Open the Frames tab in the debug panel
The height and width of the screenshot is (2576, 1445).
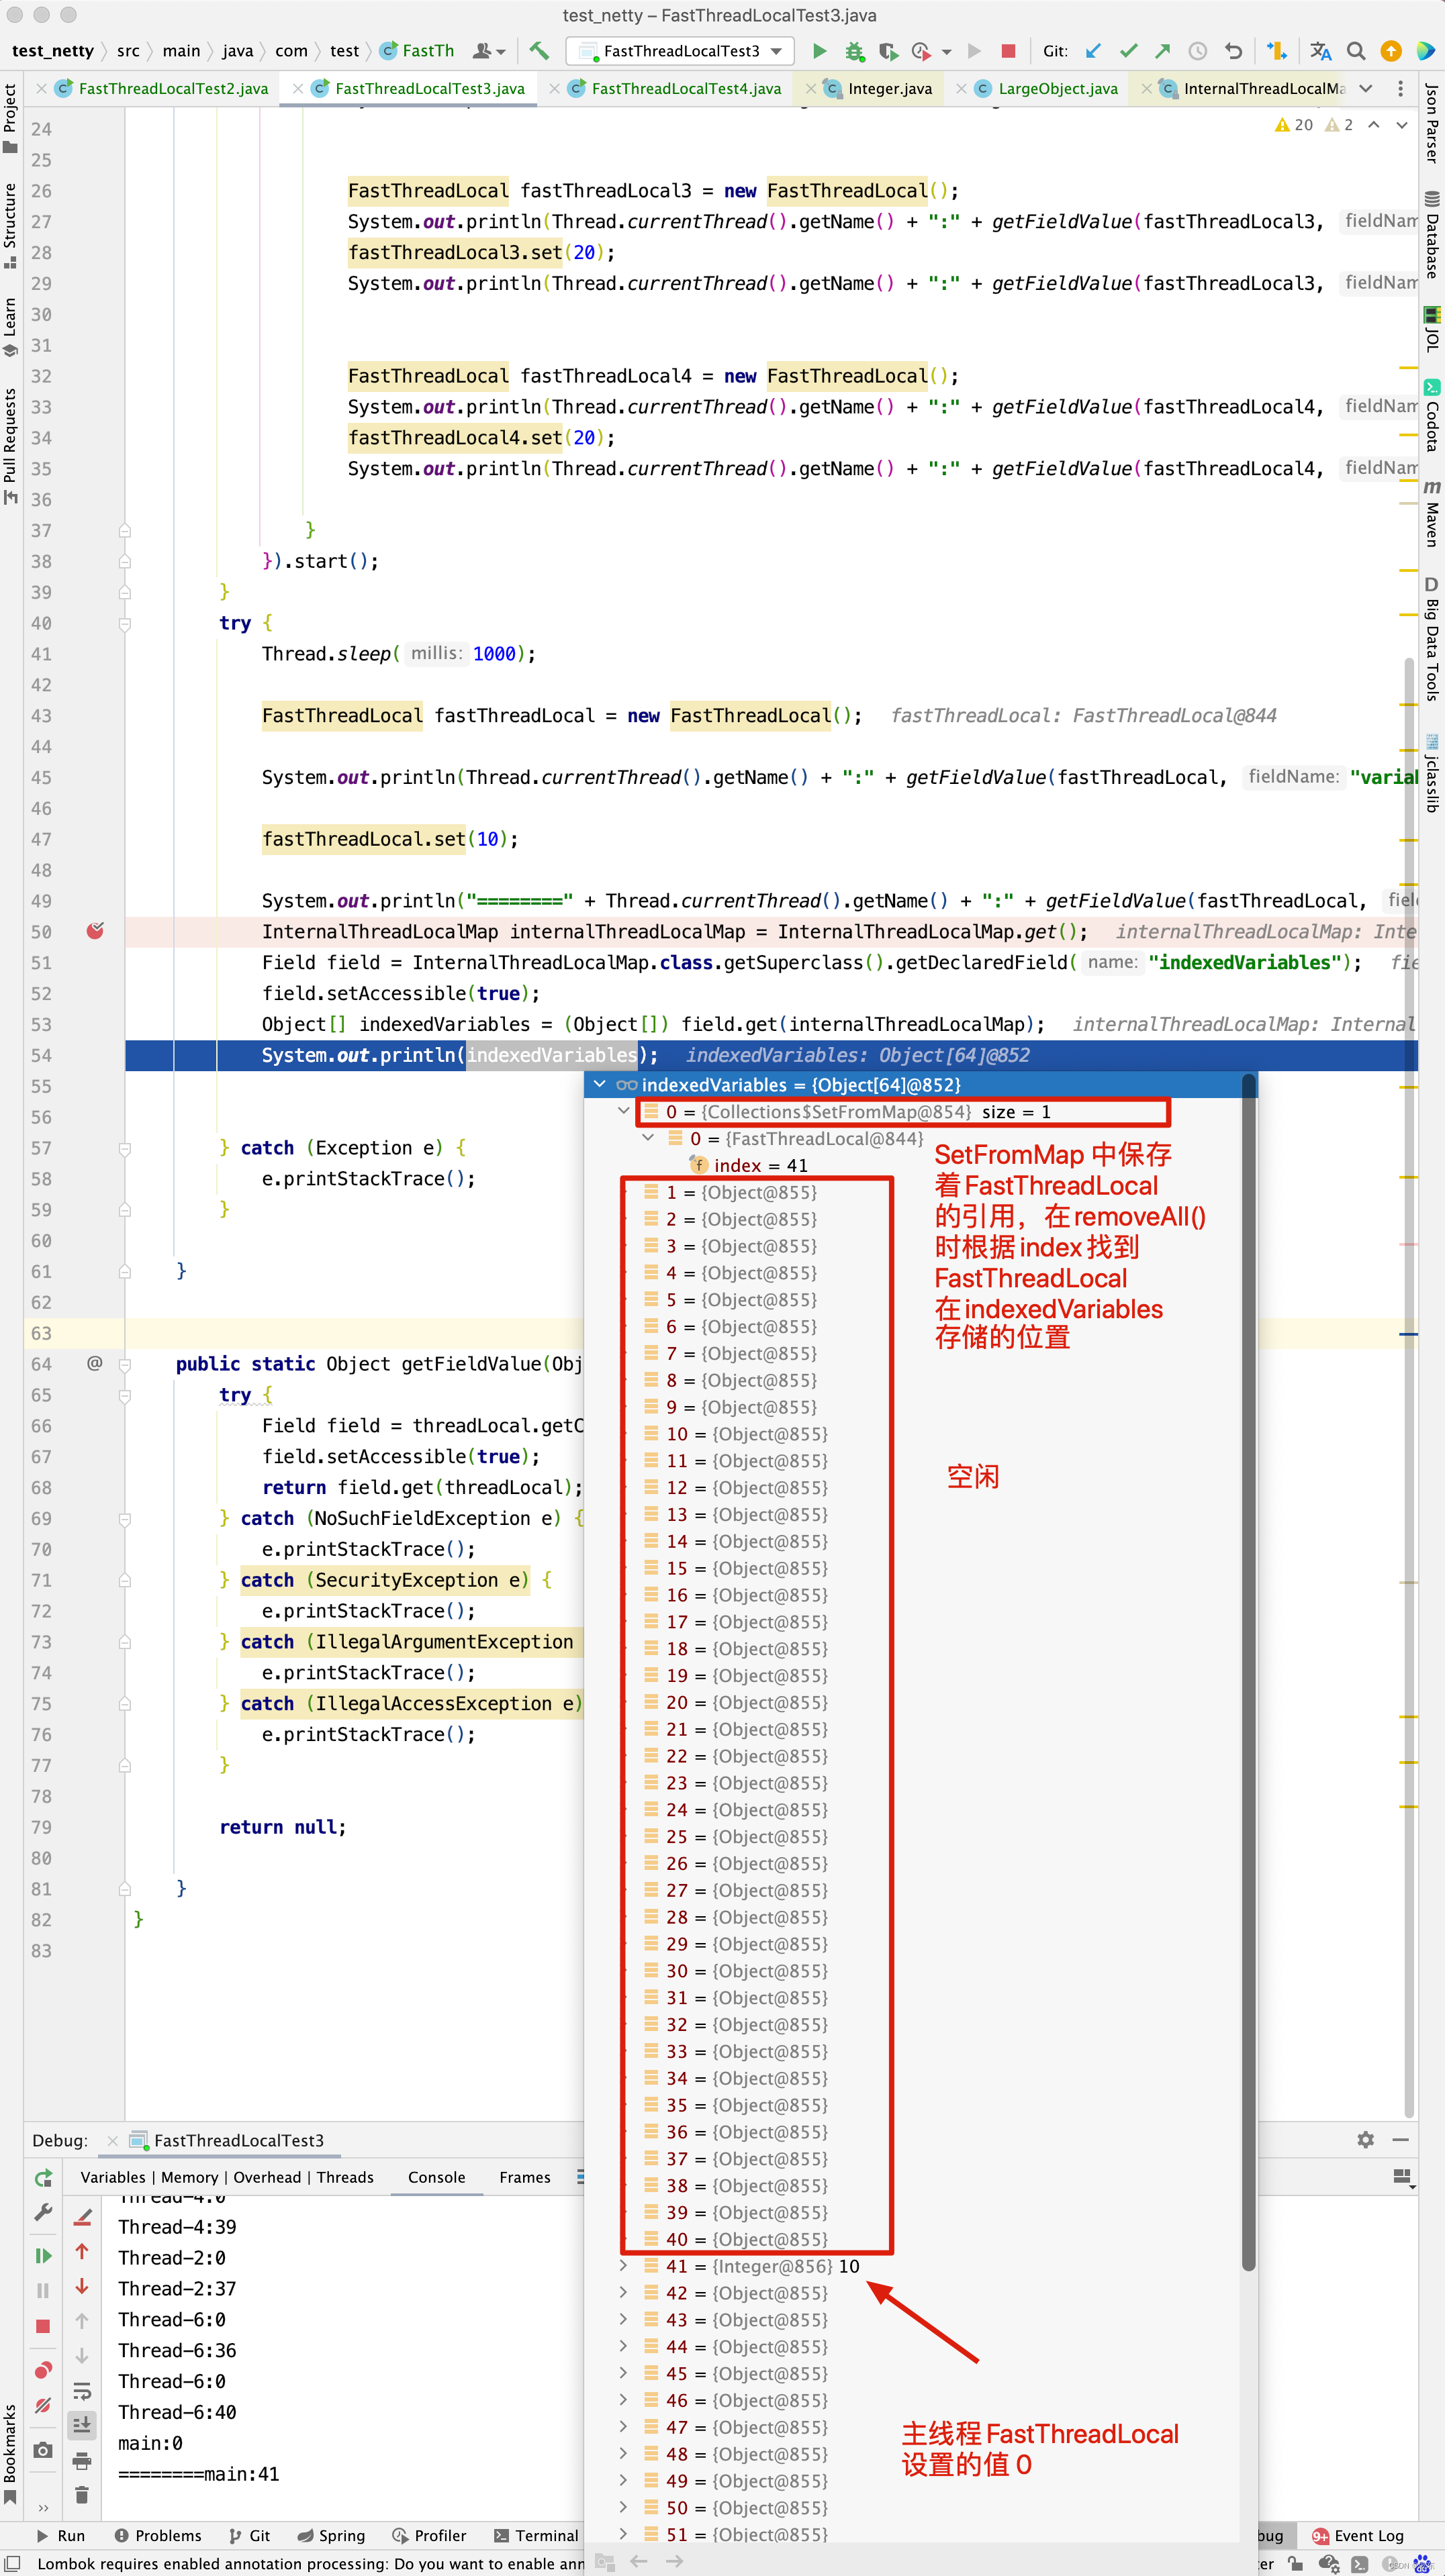(x=524, y=2177)
